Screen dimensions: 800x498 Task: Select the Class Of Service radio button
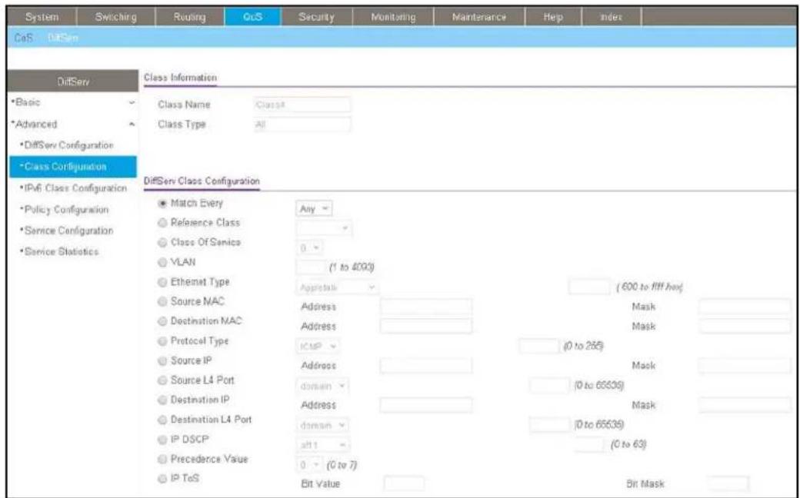point(162,243)
